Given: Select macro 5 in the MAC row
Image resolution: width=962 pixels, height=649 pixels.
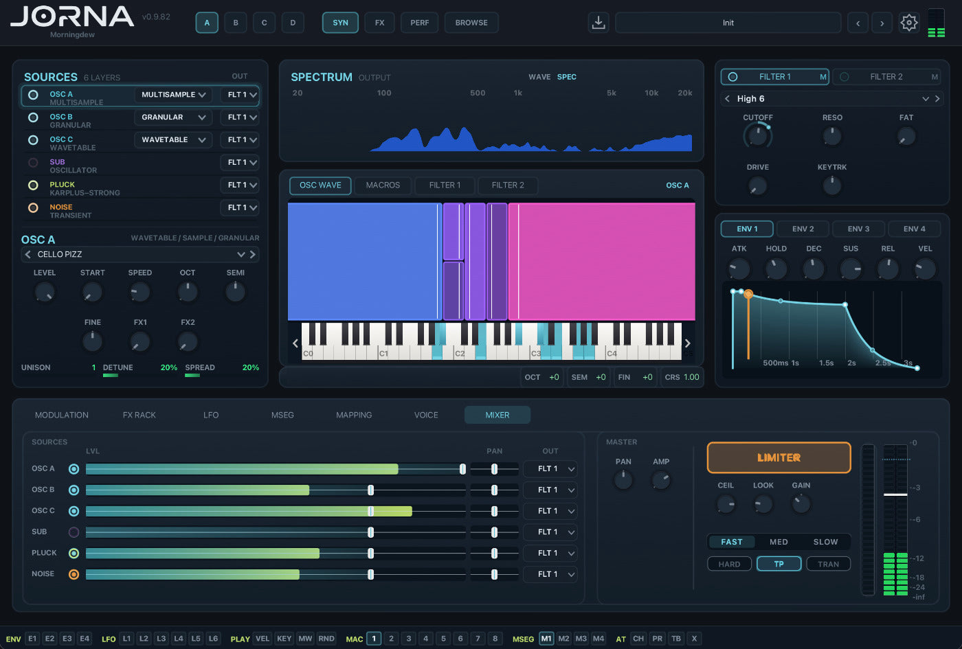Looking at the screenshot, I should click(x=443, y=639).
